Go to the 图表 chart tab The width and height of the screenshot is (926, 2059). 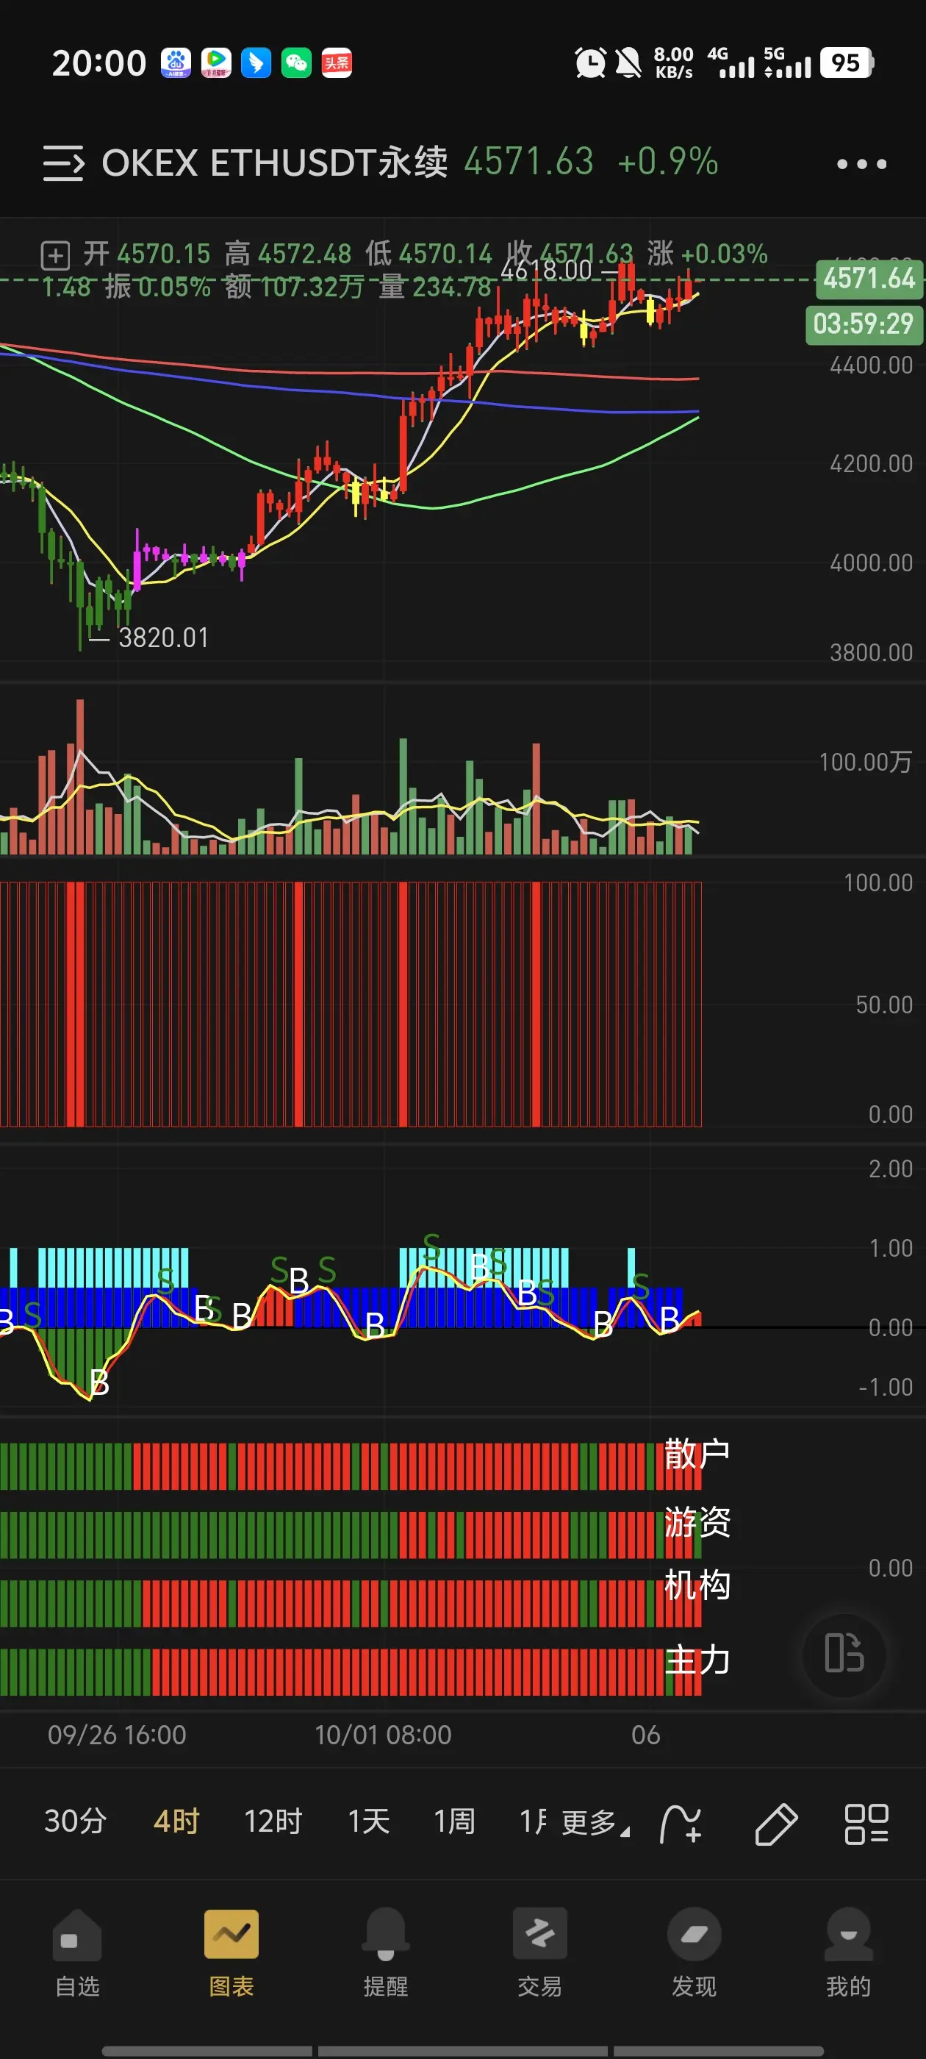(231, 1952)
